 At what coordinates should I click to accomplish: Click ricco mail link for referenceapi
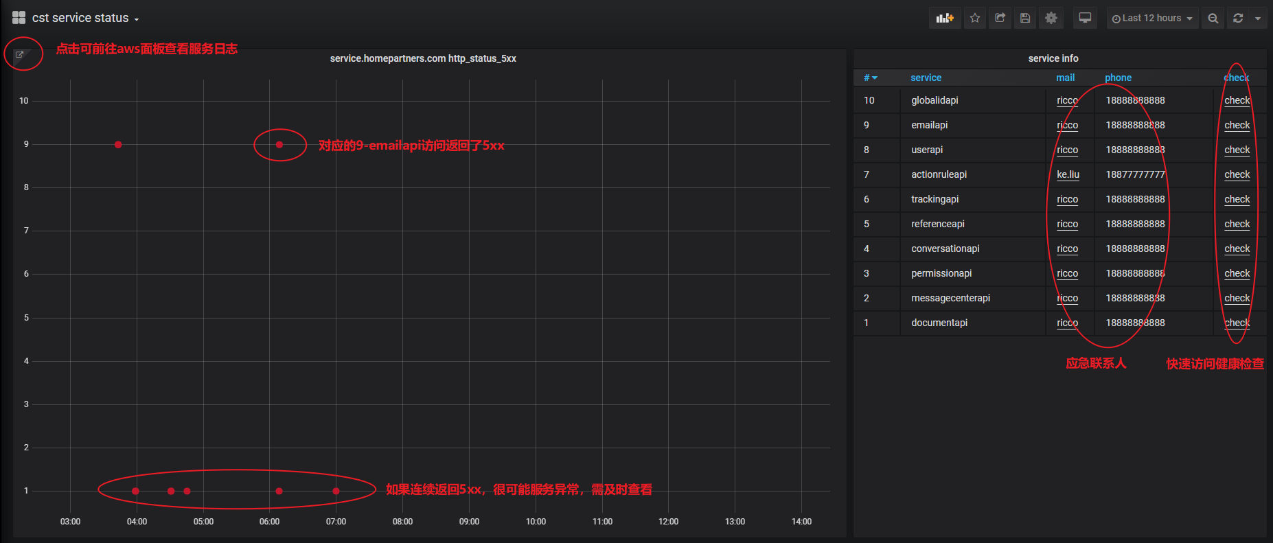(x=1067, y=224)
